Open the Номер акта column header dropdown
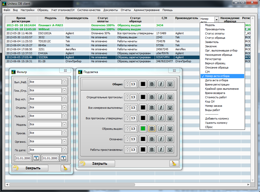The image size is (260, 192). (x=216, y=19)
